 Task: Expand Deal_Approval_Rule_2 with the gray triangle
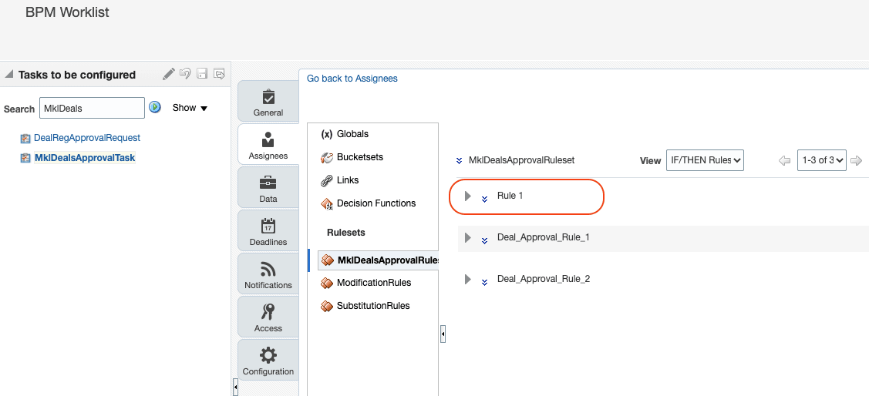(468, 279)
